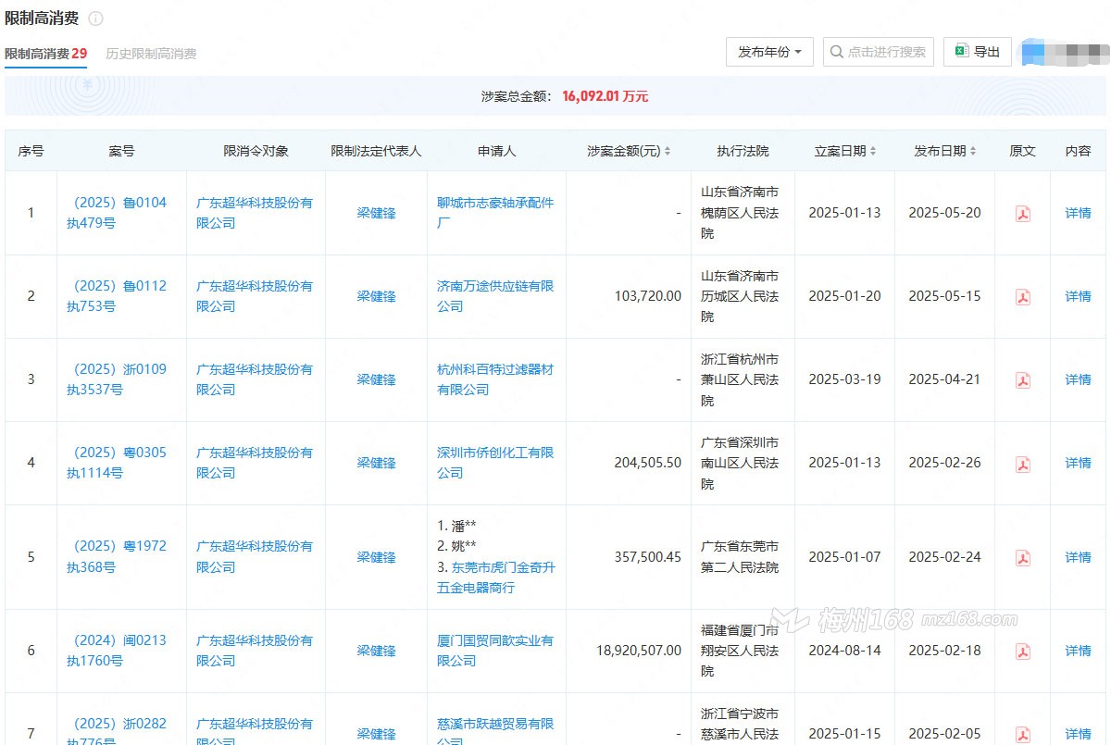The image size is (1111, 745).
Task: Click the Excel icon on 导出 button
Action: click(962, 52)
